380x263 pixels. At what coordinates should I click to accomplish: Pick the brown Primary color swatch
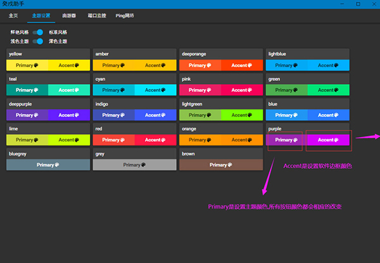click(x=220, y=165)
